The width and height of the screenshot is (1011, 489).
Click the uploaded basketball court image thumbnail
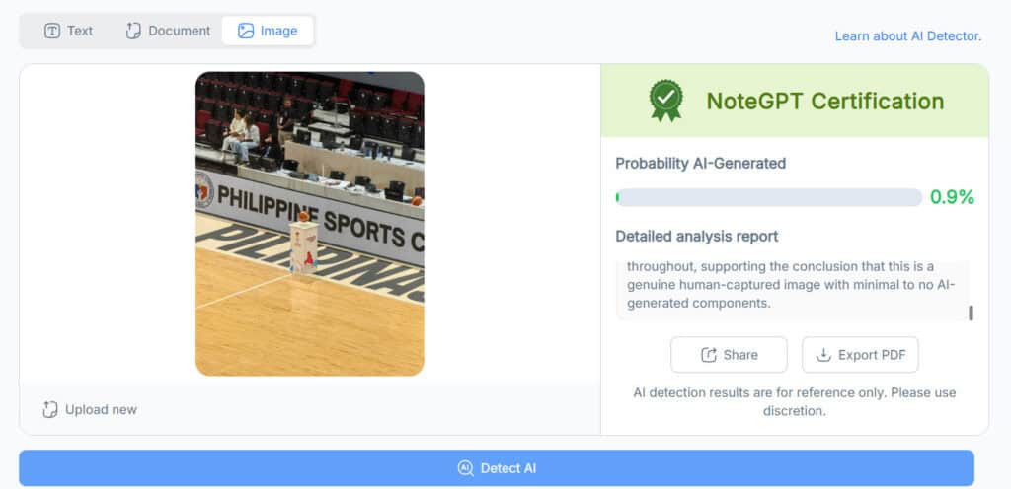pyautogui.click(x=309, y=223)
